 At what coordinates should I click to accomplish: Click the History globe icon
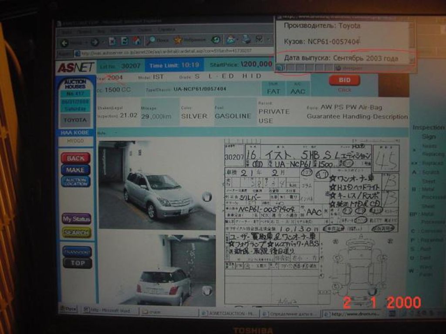coord(216,40)
